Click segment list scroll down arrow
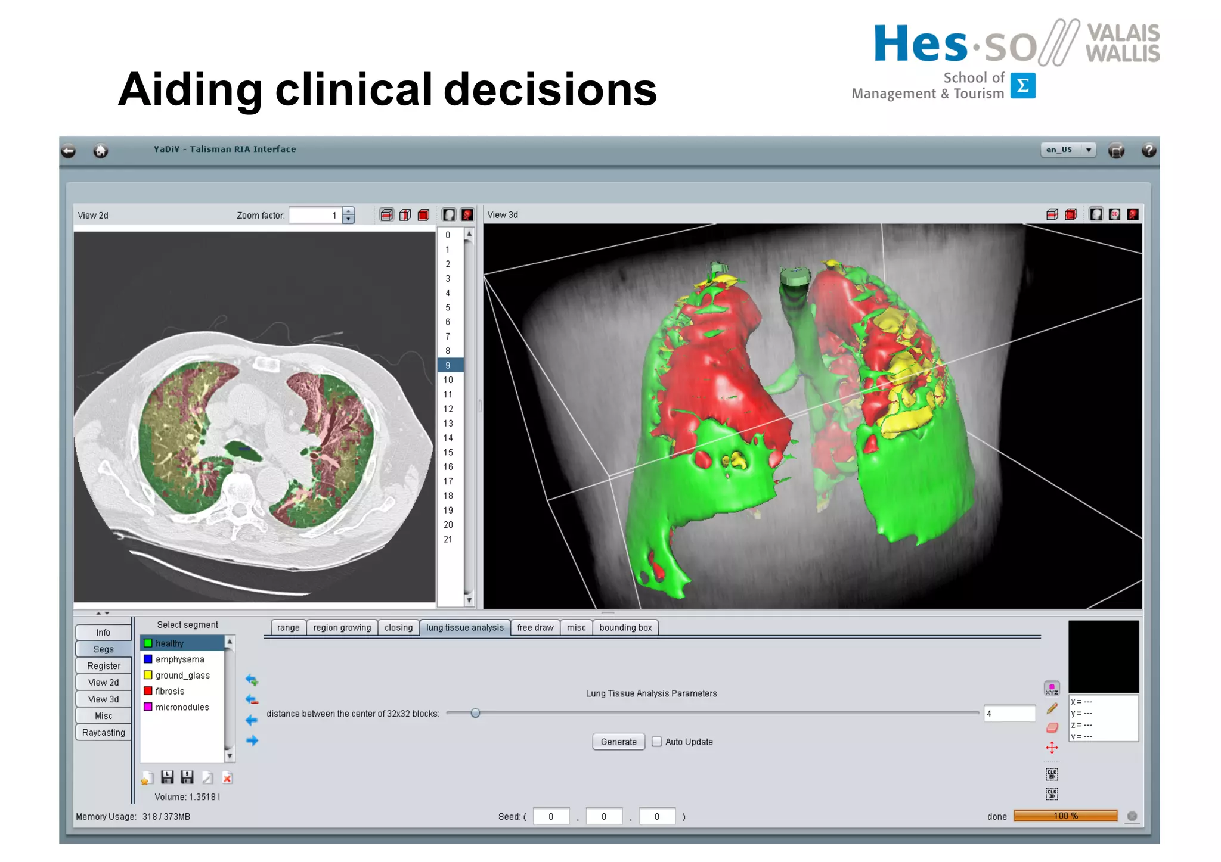The image size is (1221, 862). click(x=230, y=756)
